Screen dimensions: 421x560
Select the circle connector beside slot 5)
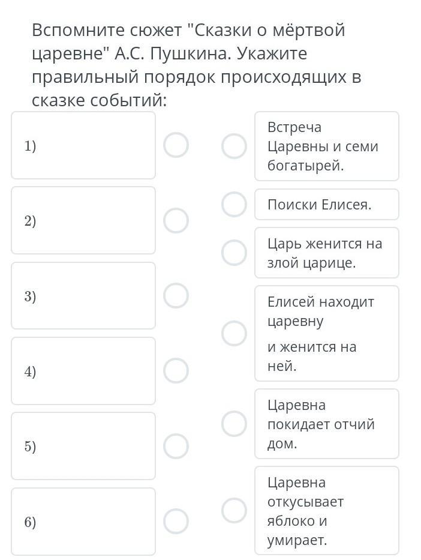176,446
